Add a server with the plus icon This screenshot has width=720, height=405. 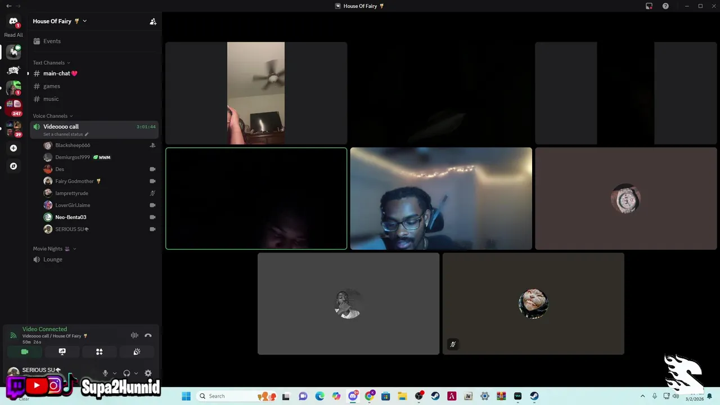13,148
